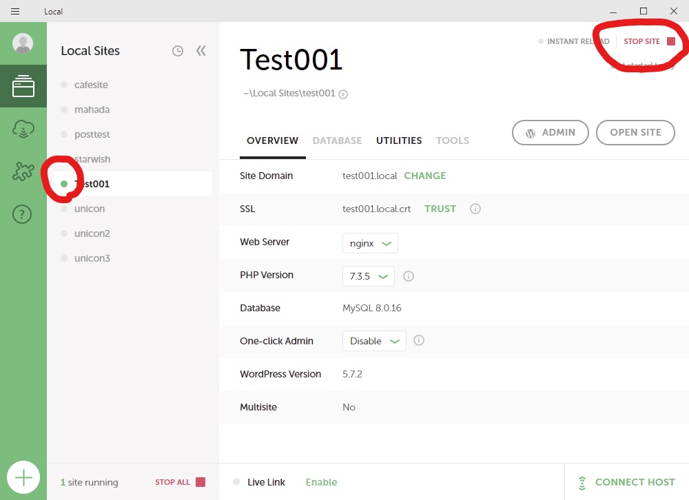The width and height of the screenshot is (689, 500).
Task: Select the posttest site
Action: [x=92, y=134]
